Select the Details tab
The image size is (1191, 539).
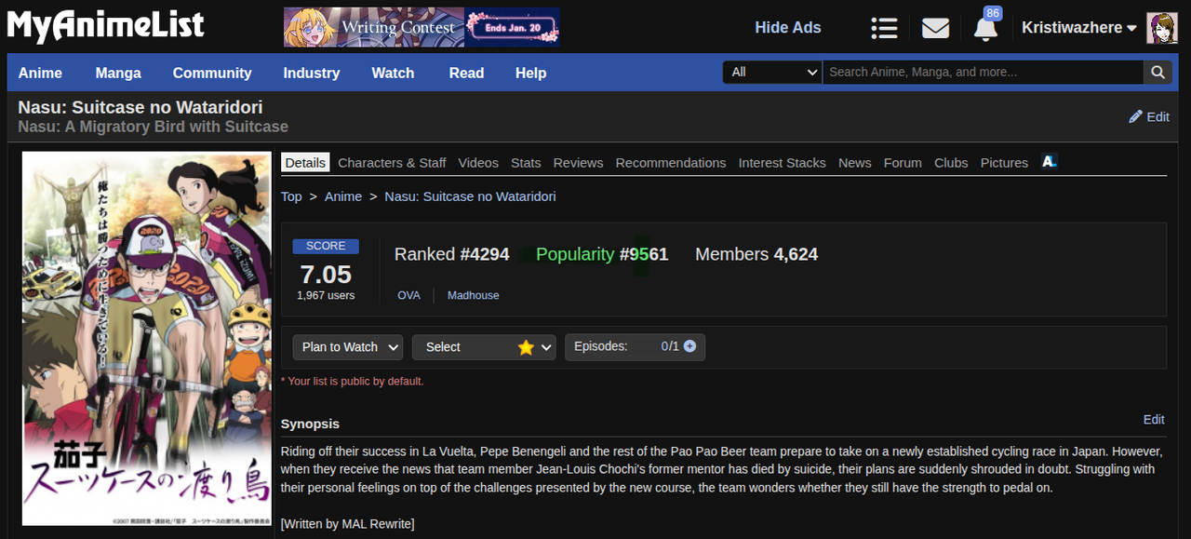[305, 162]
